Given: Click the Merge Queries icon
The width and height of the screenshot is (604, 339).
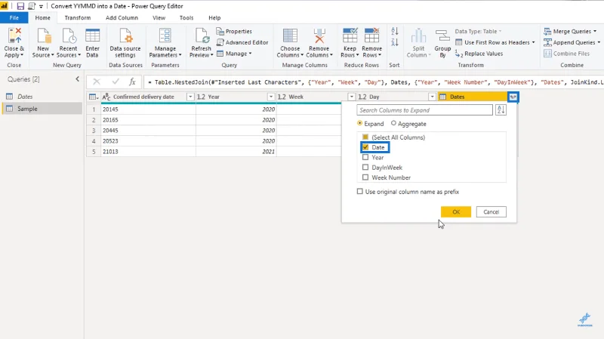Looking at the screenshot, I should [x=547, y=31].
